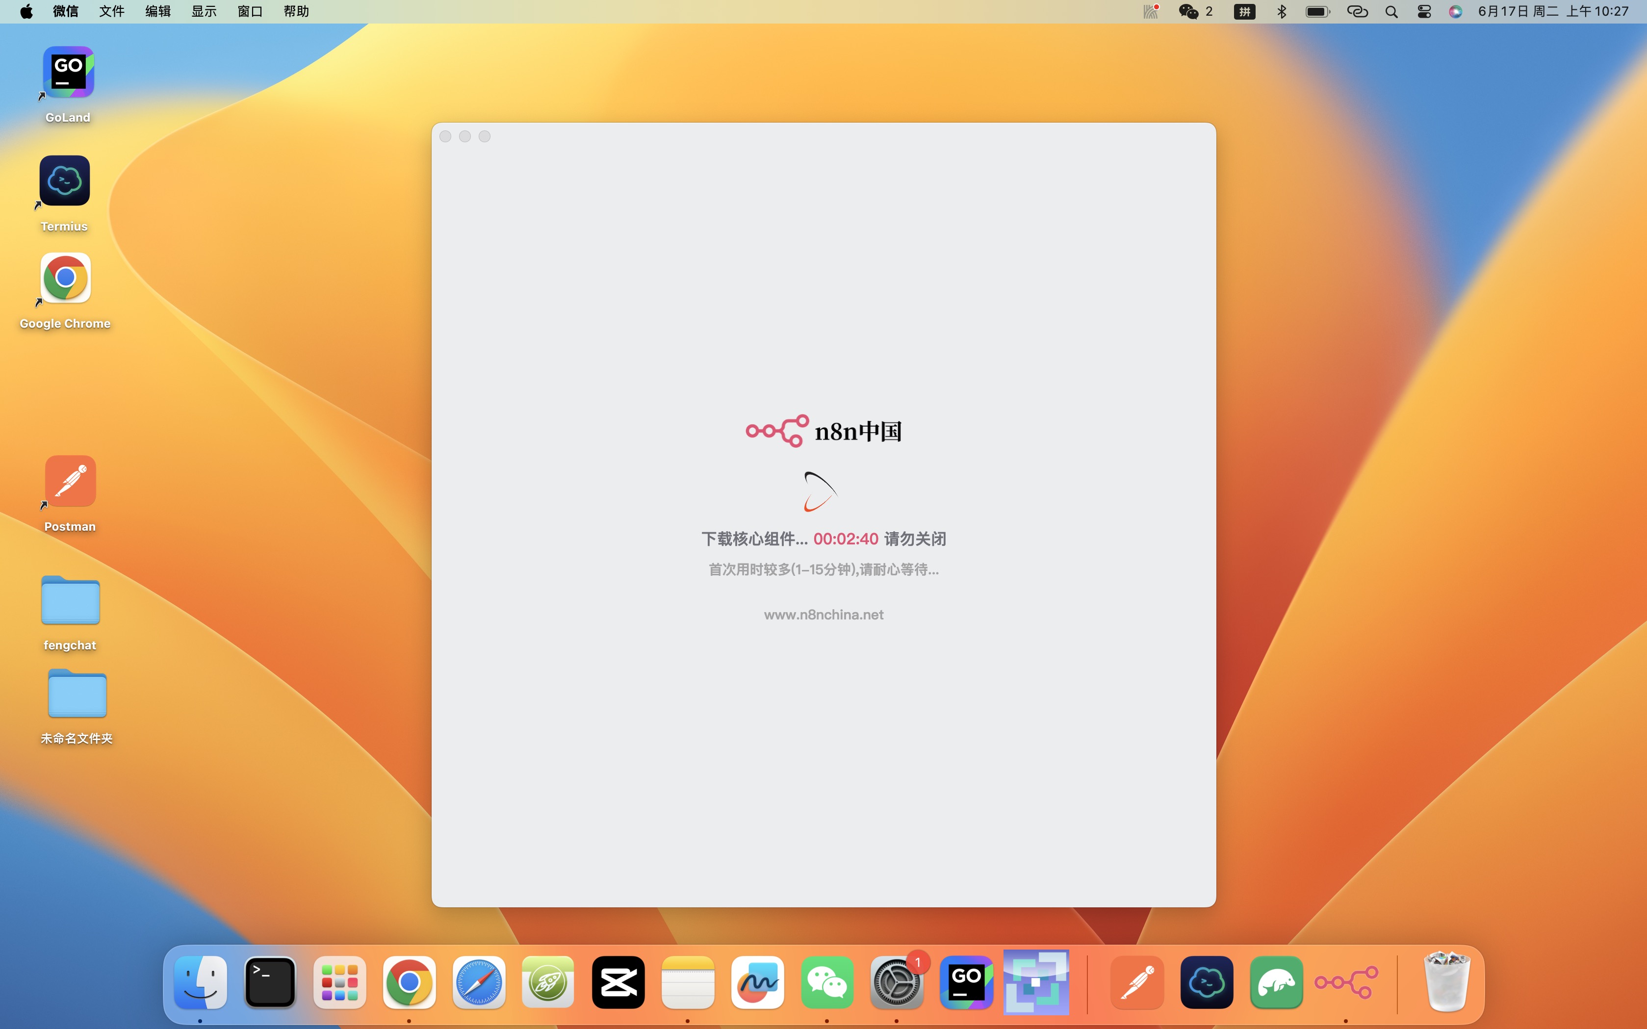1647x1029 pixels.
Task: Click the striped icon with red dot in menu bar
Action: pyautogui.click(x=1152, y=12)
